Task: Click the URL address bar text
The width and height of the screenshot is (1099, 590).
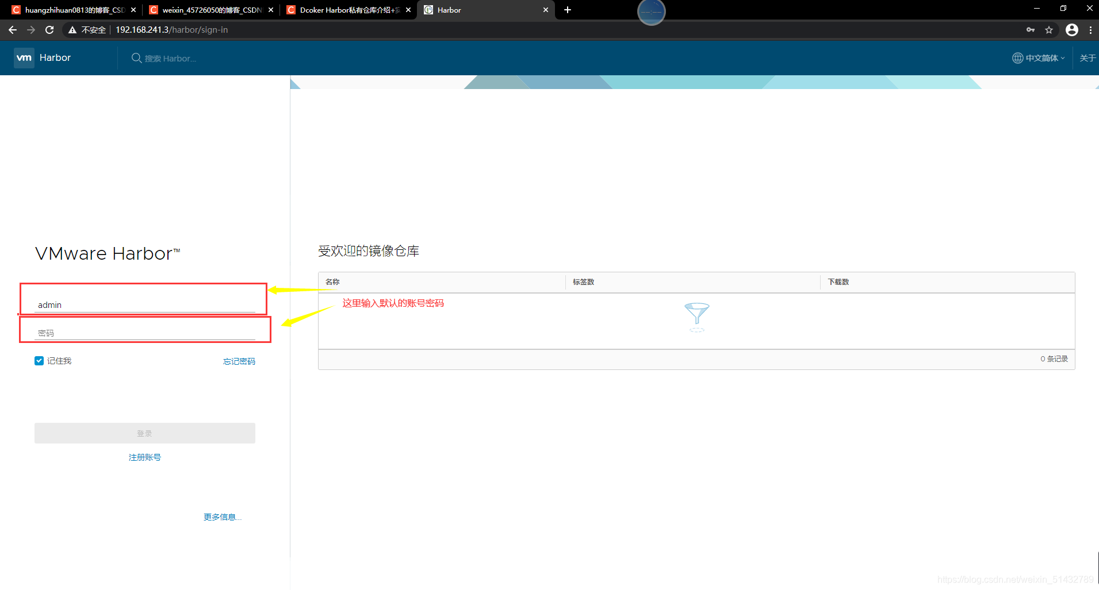Action: tap(172, 30)
